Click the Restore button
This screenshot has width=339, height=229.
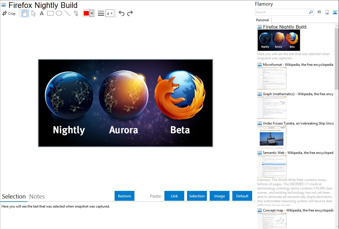point(125,196)
